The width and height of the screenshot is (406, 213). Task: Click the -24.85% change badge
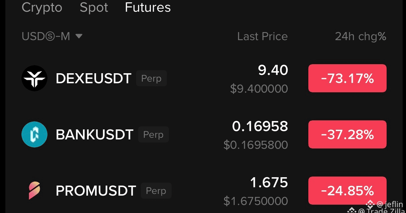pos(347,191)
